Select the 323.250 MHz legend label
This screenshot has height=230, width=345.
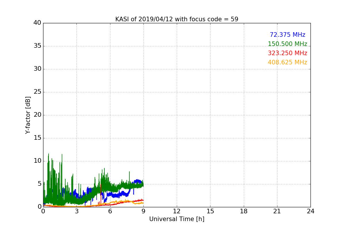coord(287,53)
